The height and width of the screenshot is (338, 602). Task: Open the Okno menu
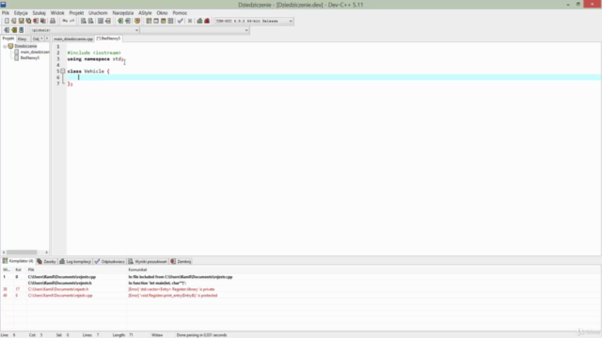pos(162,12)
